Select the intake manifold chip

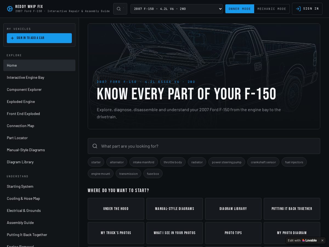(144, 162)
